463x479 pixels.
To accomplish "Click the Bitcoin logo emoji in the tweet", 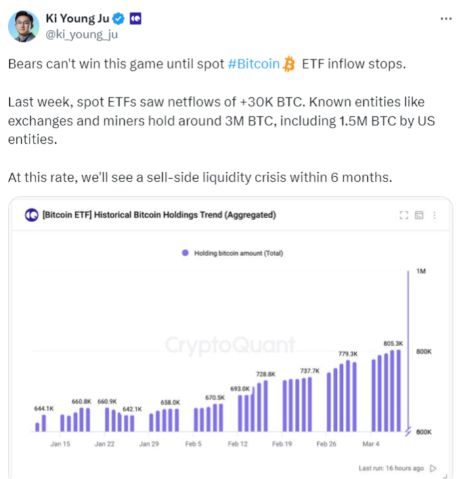I will click(x=290, y=64).
